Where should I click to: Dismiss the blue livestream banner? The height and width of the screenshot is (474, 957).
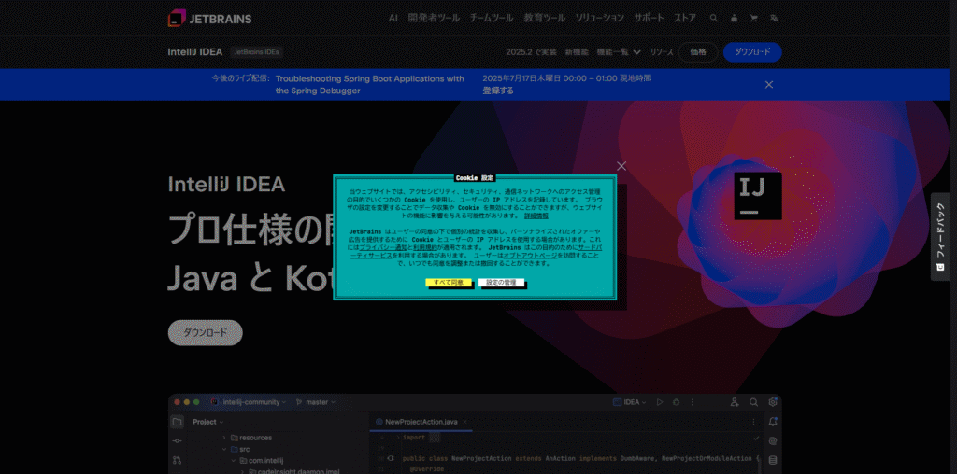click(769, 85)
